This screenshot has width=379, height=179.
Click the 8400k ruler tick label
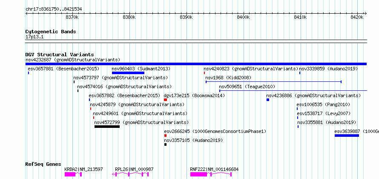pyautogui.click(x=244, y=17)
